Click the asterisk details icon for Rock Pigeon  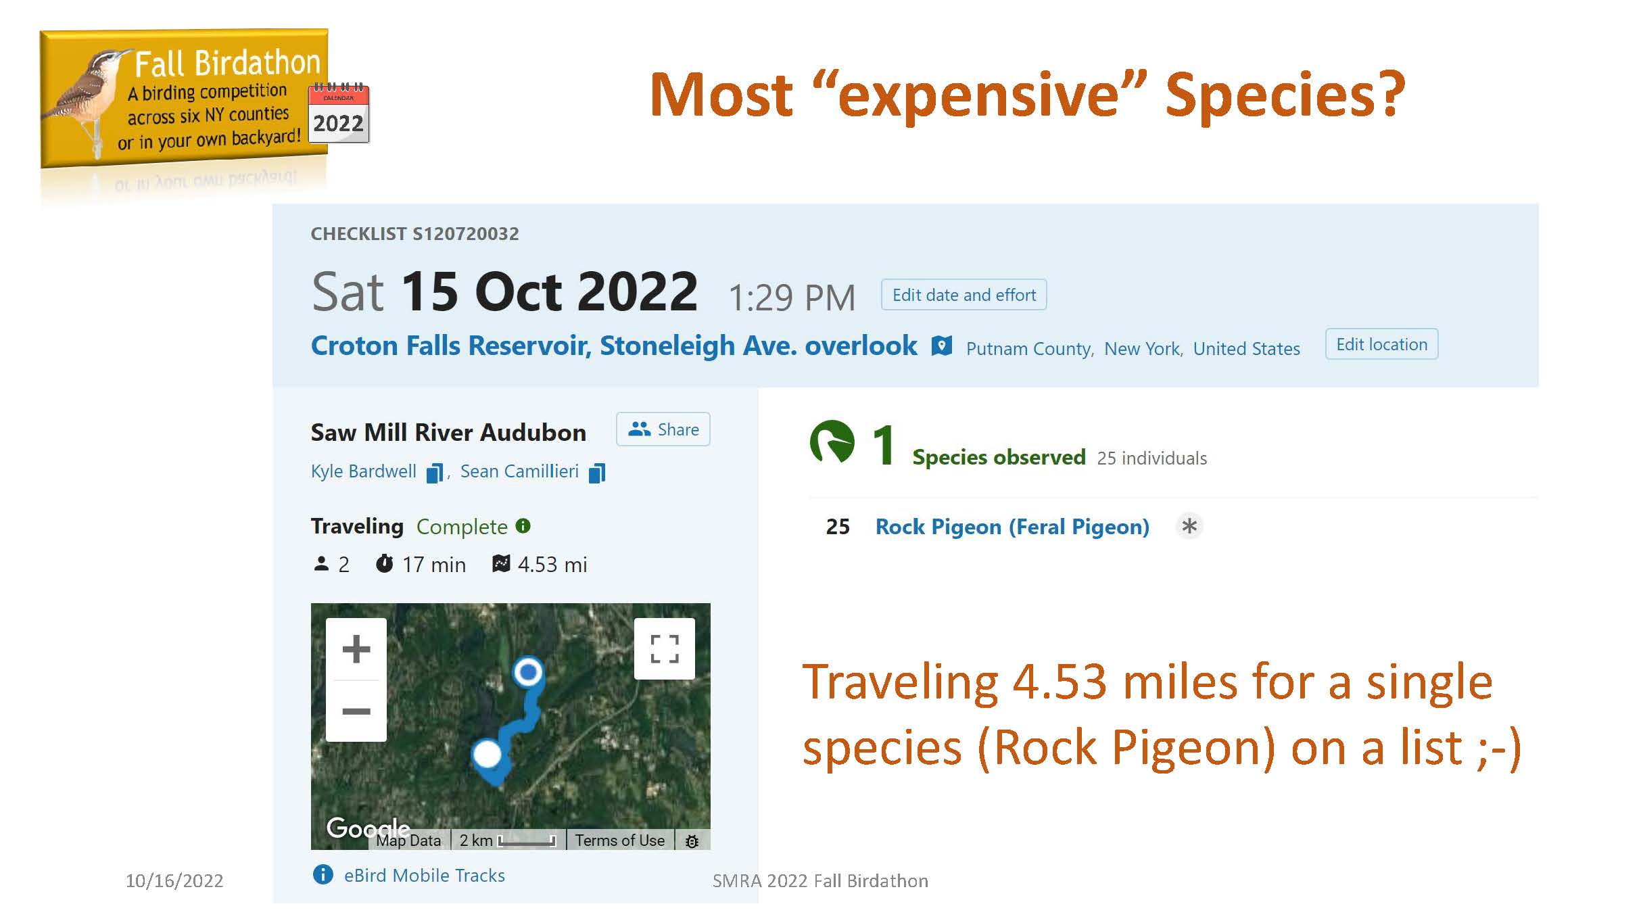click(x=1189, y=526)
